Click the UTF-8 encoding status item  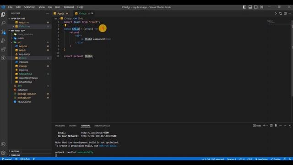[242, 159]
